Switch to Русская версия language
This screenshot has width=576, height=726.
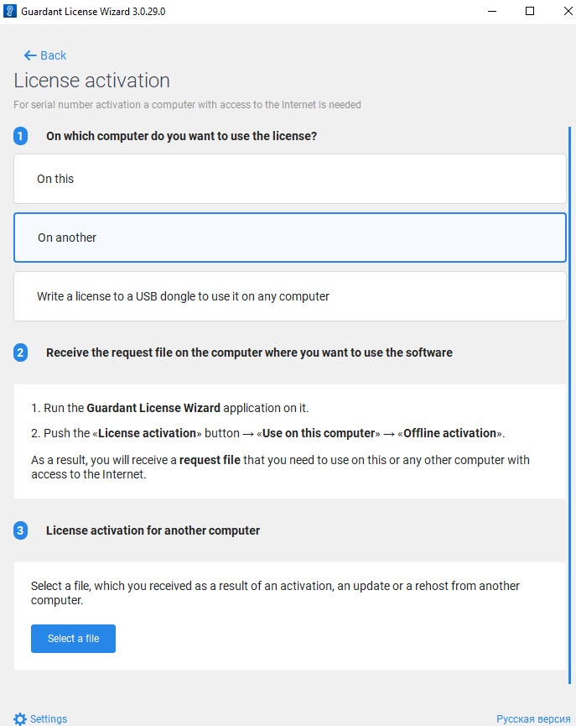(x=533, y=719)
